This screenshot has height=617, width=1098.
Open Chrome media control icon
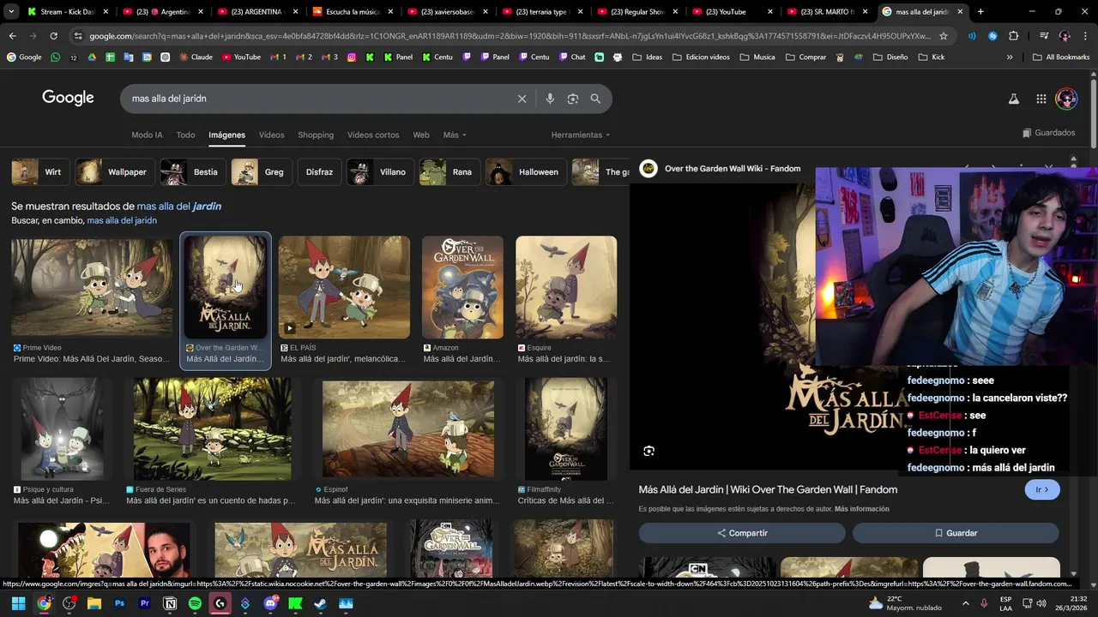click(x=1044, y=36)
